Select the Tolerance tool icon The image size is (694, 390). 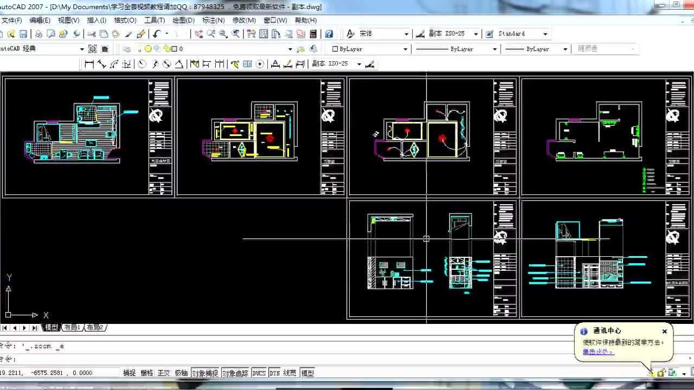tap(247, 64)
